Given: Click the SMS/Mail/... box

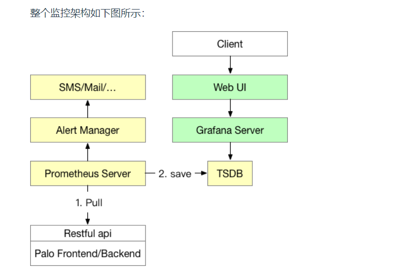Looking at the screenshot, I should click(x=88, y=87).
